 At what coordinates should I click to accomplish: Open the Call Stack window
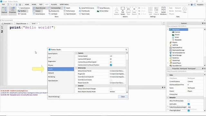pyautogui.click(x=53, y=14)
